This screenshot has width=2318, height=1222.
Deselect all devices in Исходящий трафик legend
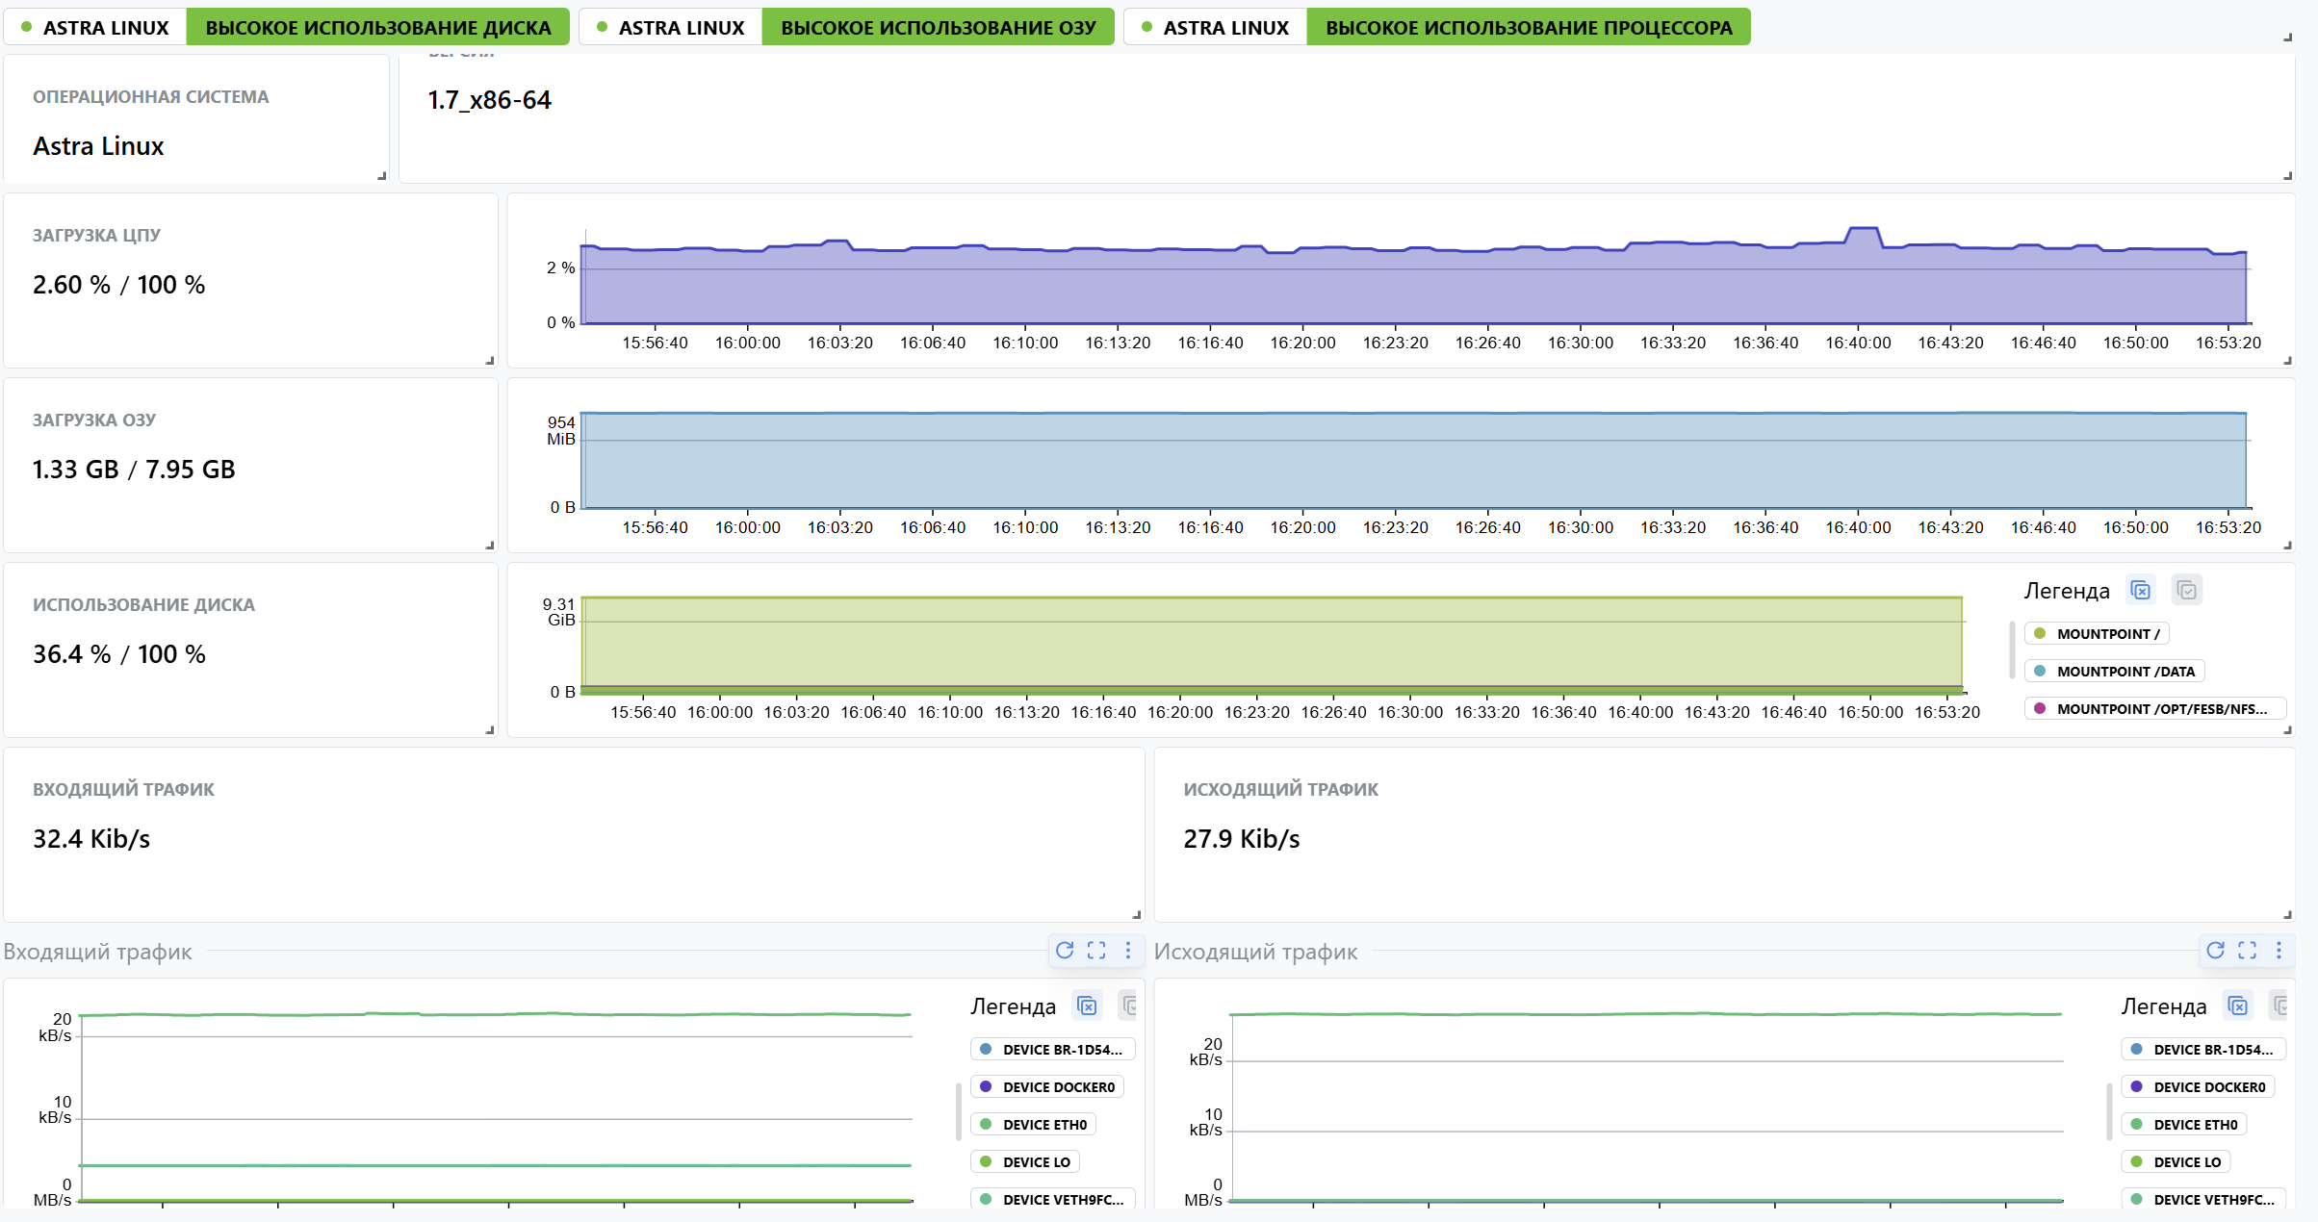click(x=2238, y=1006)
